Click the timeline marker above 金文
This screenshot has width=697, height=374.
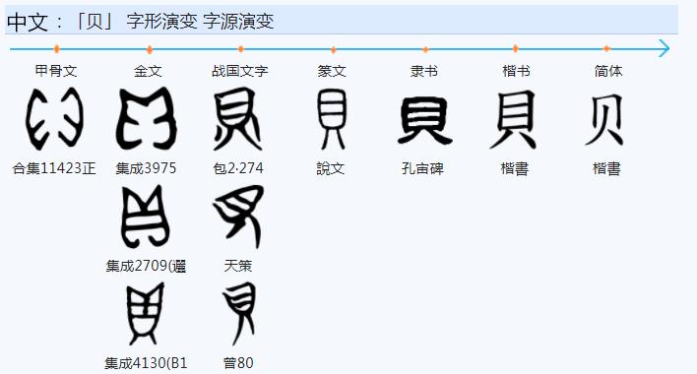(150, 49)
